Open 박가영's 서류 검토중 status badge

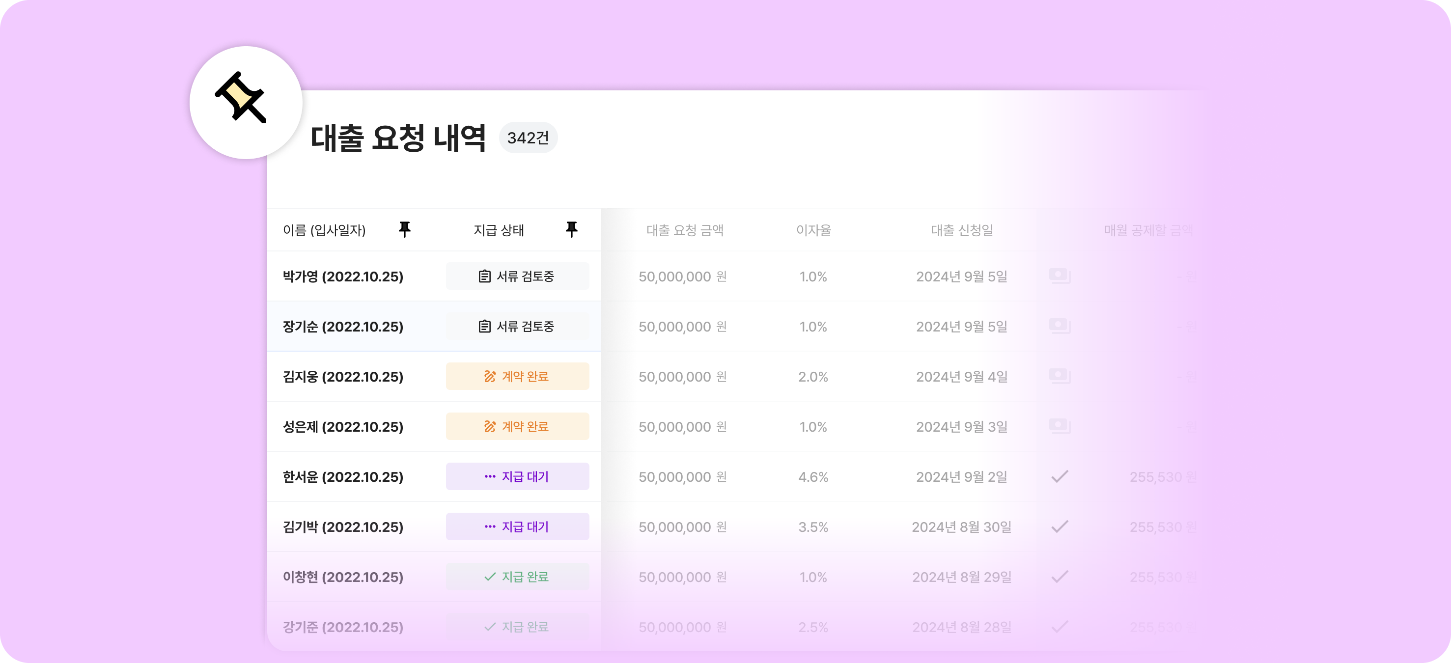[x=517, y=276]
